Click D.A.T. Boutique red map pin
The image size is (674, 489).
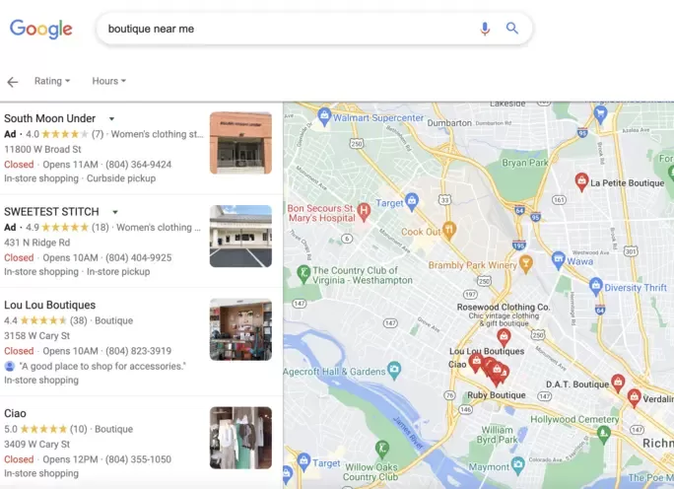(x=618, y=384)
